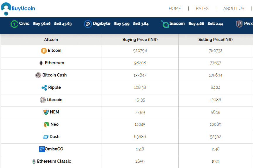Click Ethereum buying price 98208

coord(140,63)
